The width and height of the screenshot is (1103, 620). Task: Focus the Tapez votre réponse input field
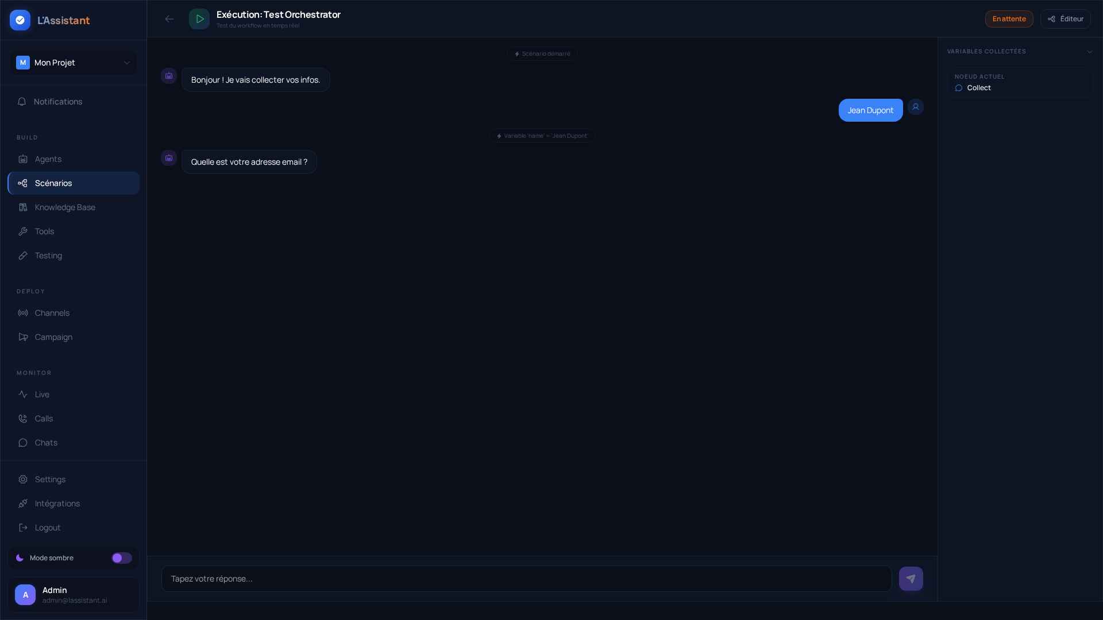(526, 579)
